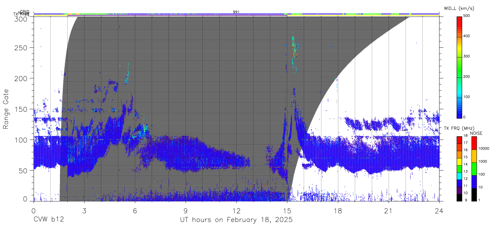Click the x-axis tick label '12'

point(236,211)
